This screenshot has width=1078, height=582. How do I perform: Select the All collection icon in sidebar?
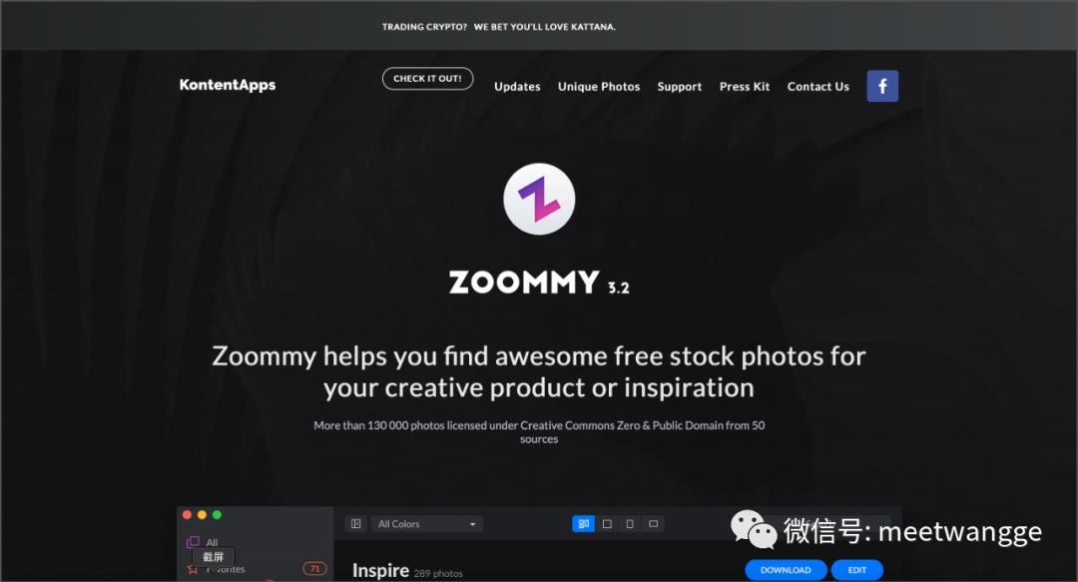click(194, 542)
